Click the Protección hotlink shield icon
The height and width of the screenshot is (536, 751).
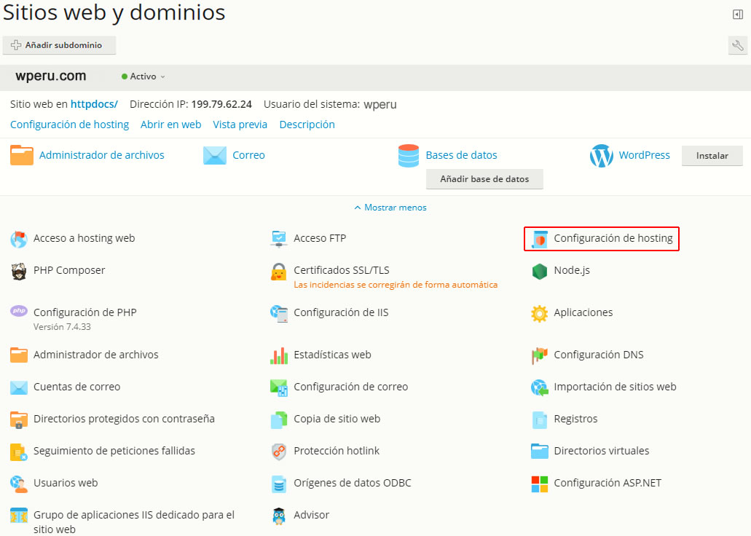click(278, 452)
